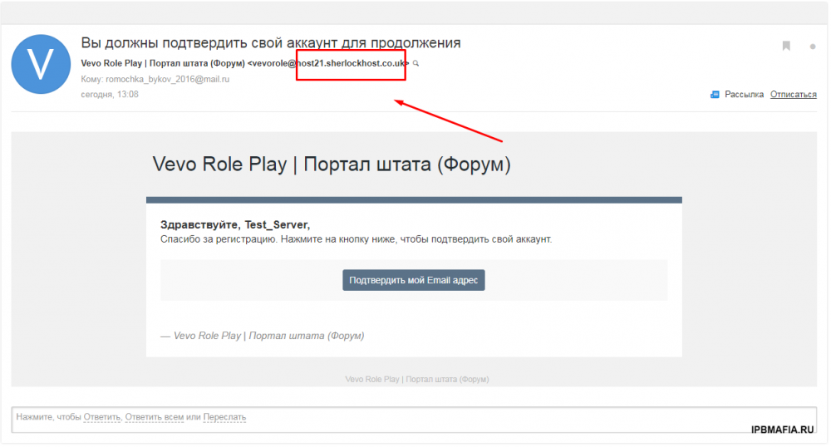Image resolution: width=831 pixels, height=447 pixels.
Task: Click the email body heading Vevo Role Play
Action: pos(331,164)
